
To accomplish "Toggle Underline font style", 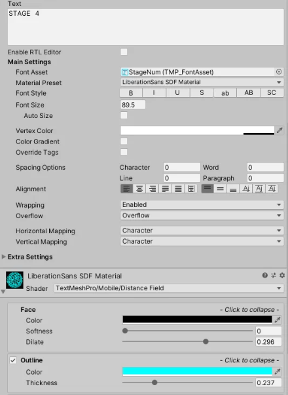I will point(177,93).
